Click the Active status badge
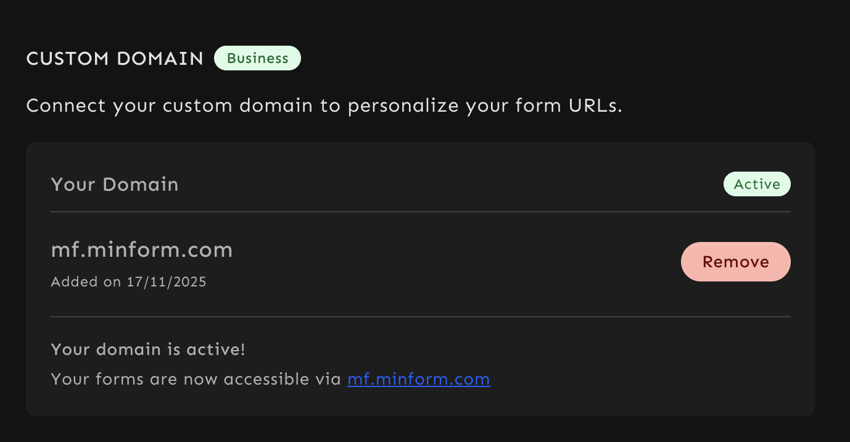The height and width of the screenshot is (442, 850). [756, 184]
